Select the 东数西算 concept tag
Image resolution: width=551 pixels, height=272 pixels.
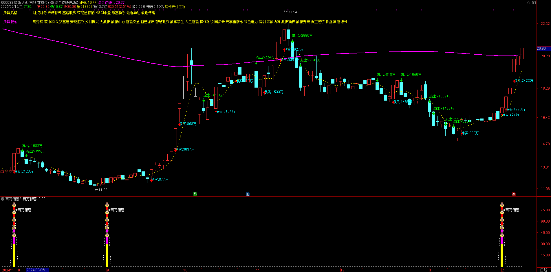coord(273,22)
